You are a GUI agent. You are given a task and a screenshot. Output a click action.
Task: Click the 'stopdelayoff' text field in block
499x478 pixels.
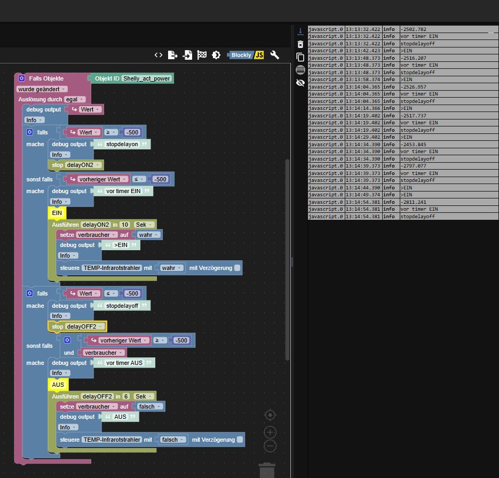coord(122,306)
